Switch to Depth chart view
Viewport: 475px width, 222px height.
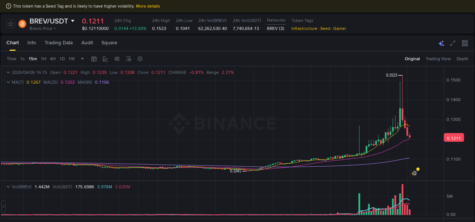tap(462, 59)
